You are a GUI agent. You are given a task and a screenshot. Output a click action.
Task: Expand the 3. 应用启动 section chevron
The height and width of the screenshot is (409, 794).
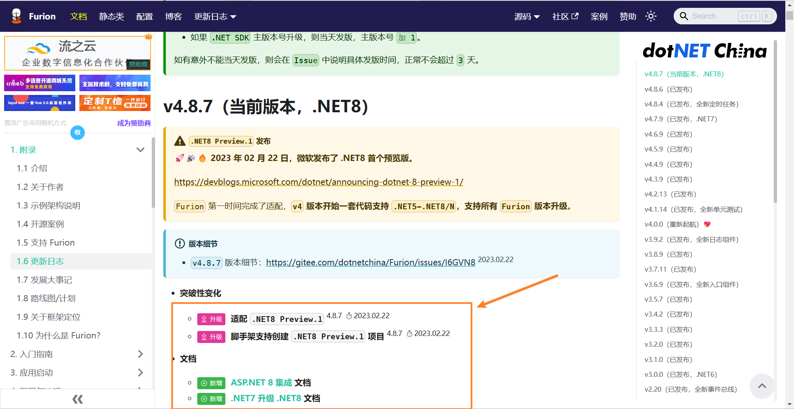(x=141, y=373)
